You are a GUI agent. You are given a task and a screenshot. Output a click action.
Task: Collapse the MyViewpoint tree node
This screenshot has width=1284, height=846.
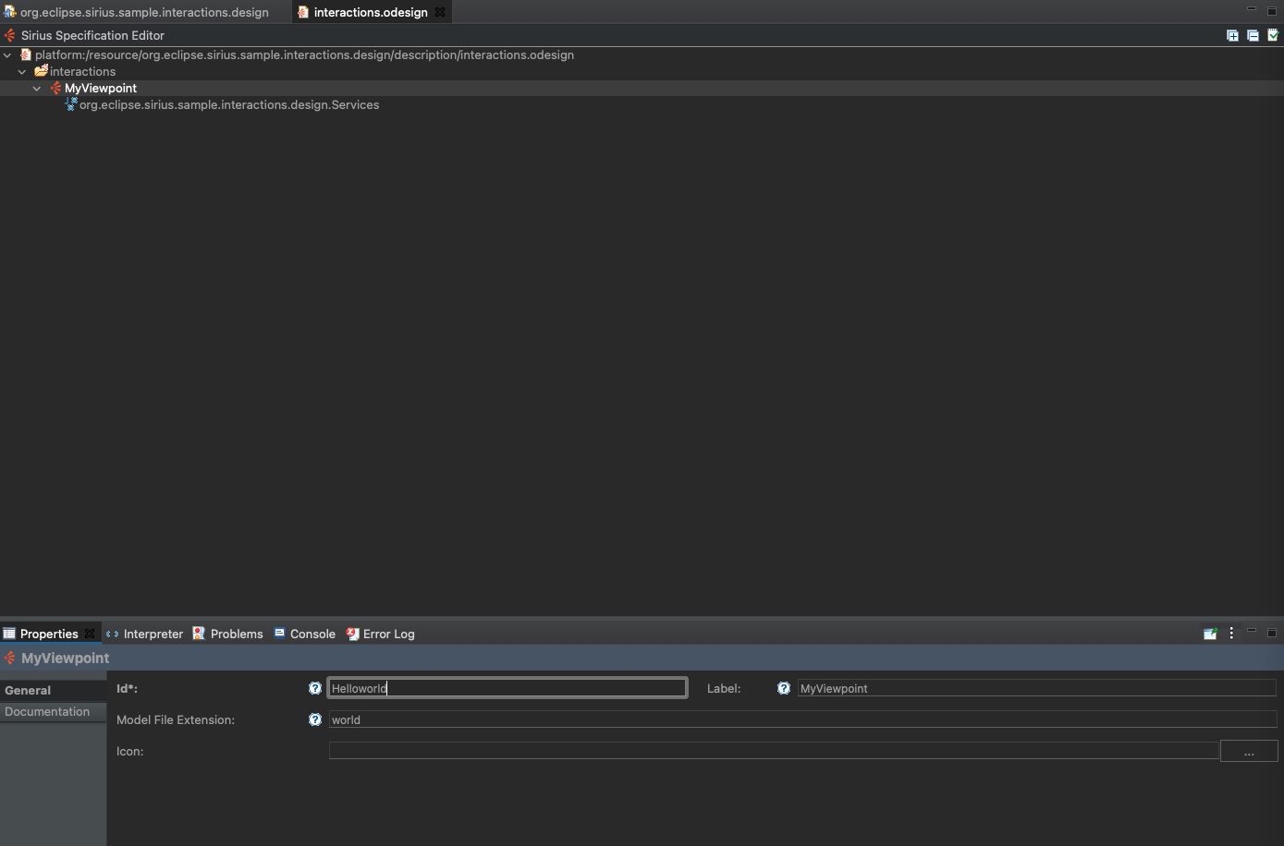(37, 89)
